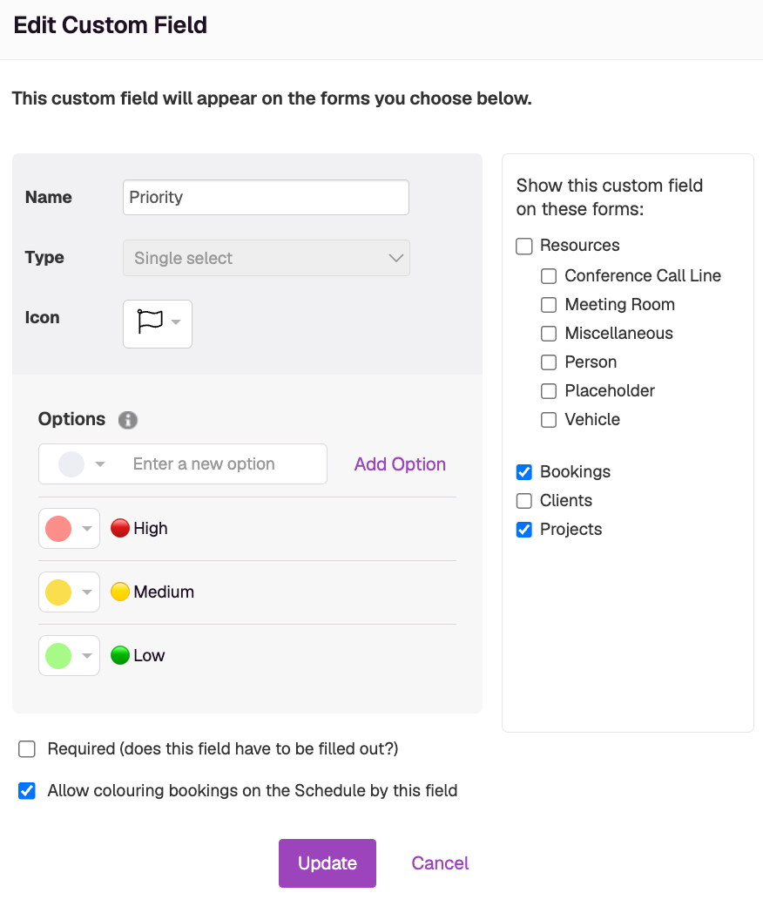Image resolution: width=763 pixels, height=920 pixels.
Task: Click the Options info icon
Action: [x=128, y=420]
